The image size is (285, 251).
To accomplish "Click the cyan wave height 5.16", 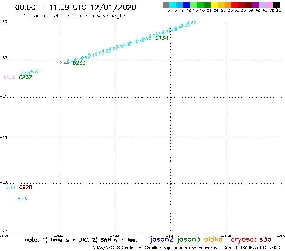I will [92, 55].
